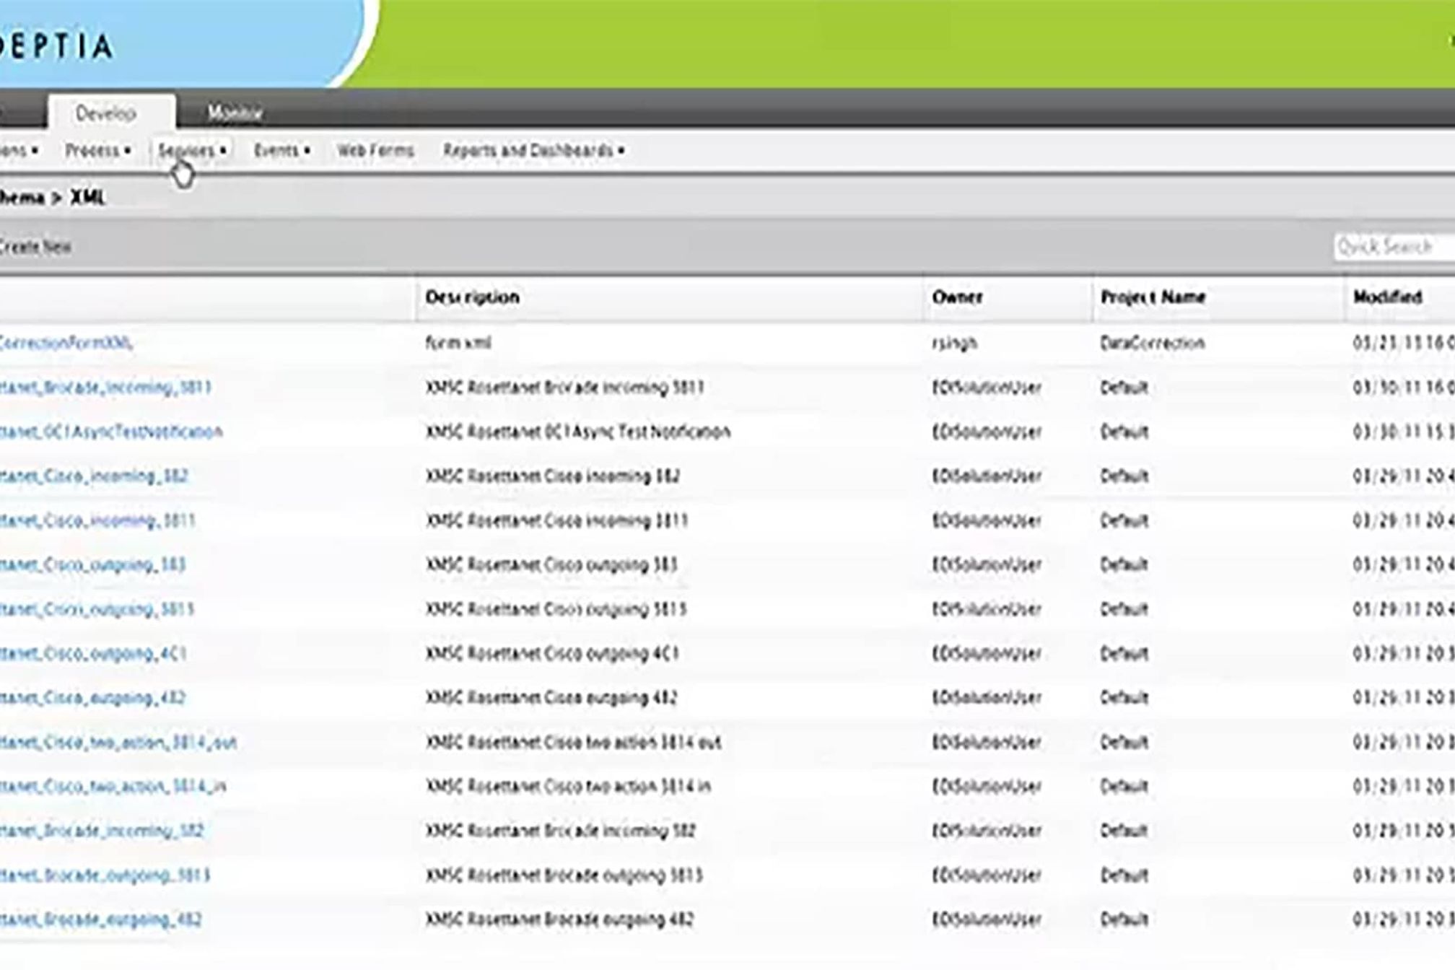Expand Reports and Dashboards menu
Viewport: 1455px width, 970px height.
533,150
